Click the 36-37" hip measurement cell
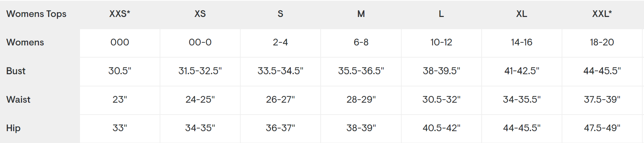644x143 pixels. point(280,128)
